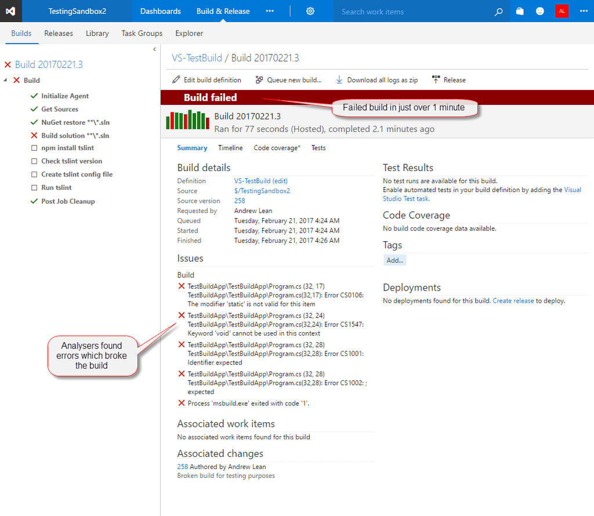
Task: Check the npm install tslint step
Action: pos(34,148)
